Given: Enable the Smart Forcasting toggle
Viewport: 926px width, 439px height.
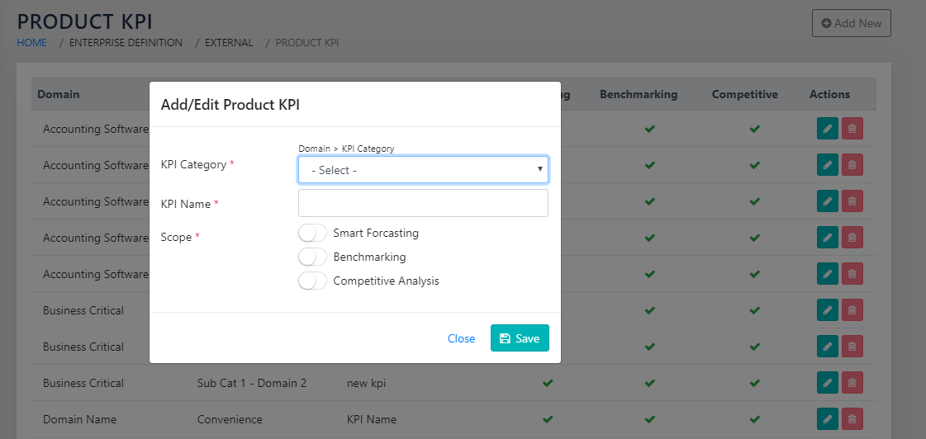Looking at the screenshot, I should [312, 234].
